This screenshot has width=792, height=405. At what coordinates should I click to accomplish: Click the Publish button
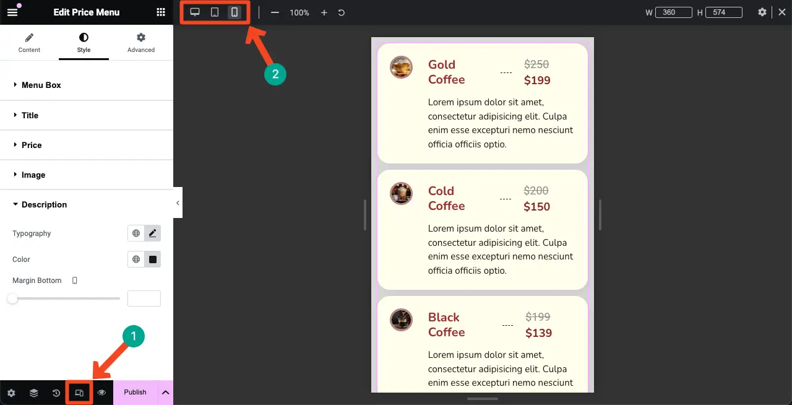136,393
